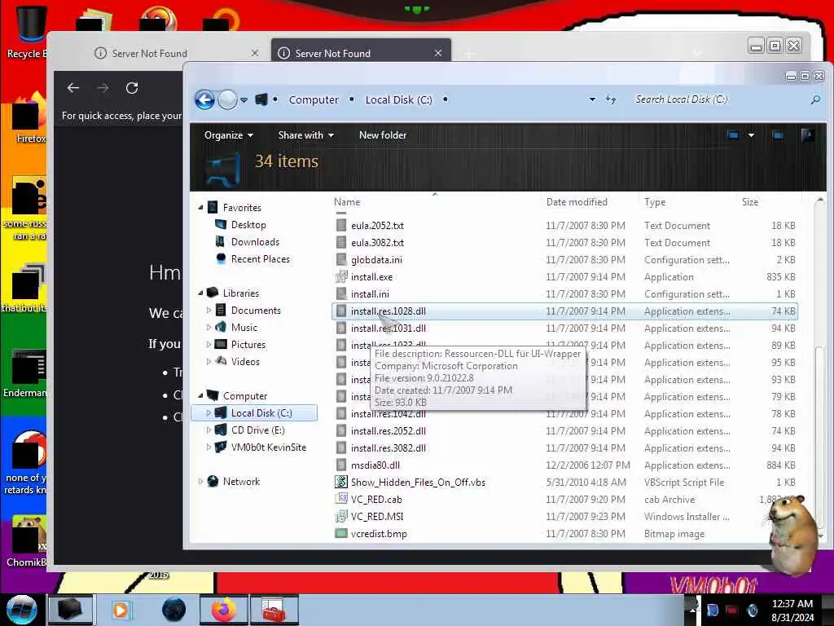Viewport: 834px width, 626px height.
Task: Sort files by Date modified column
Action: click(577, 202)
